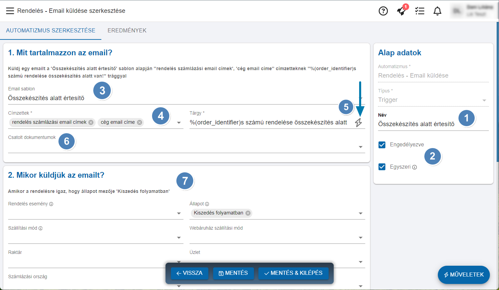Open the task checklist icon
This screenshot has width=499, height=290.
pyautogui.click(x=420, y=11)
